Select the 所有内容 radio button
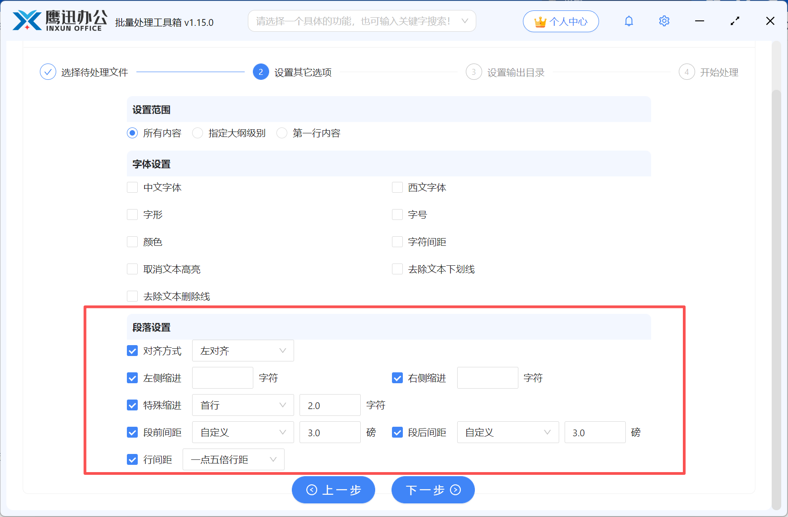 click(132, 133)
